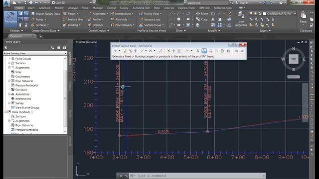Click the Plot printer icon in quick access toolbar
Viewport: 319px width, 179px height.
[31, 2]
